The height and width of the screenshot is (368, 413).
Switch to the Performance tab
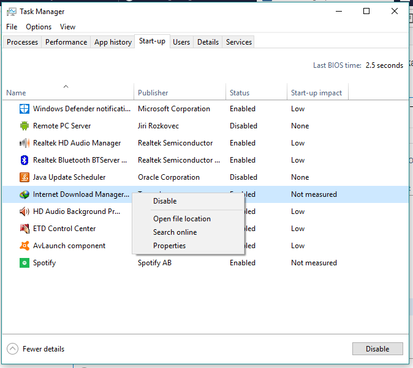[66, 42]
